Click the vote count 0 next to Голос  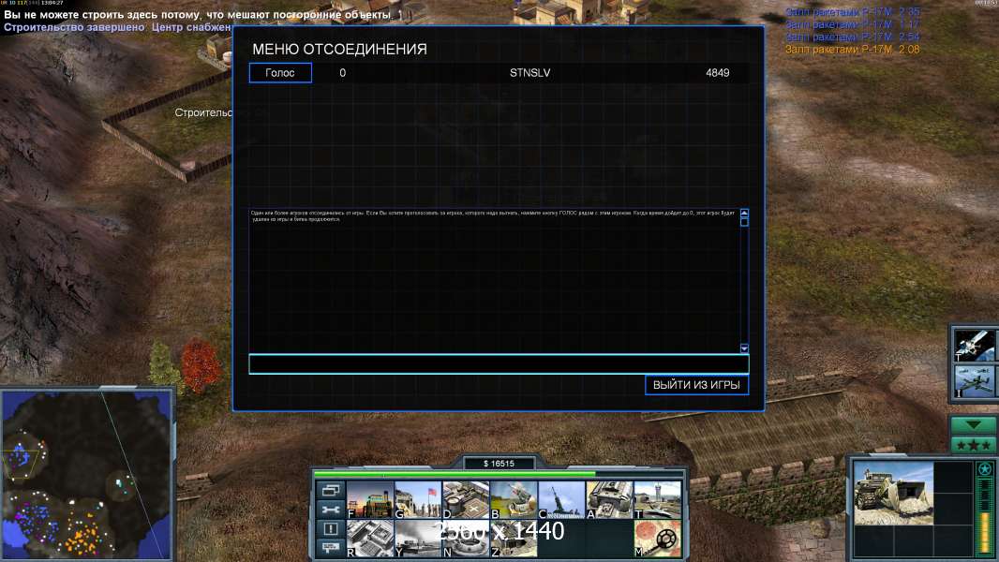click(x=343, y=72)
